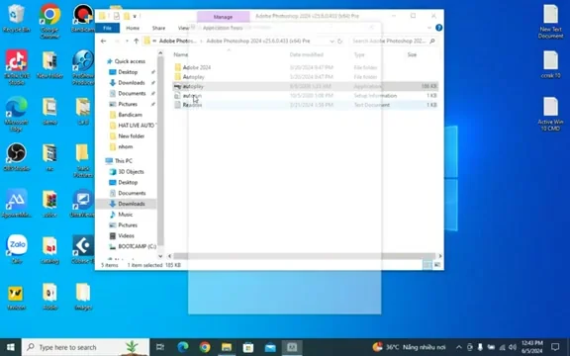The image size is (570, 356).
Task: Select Pictures under Quick access
Action: point(128,104)
